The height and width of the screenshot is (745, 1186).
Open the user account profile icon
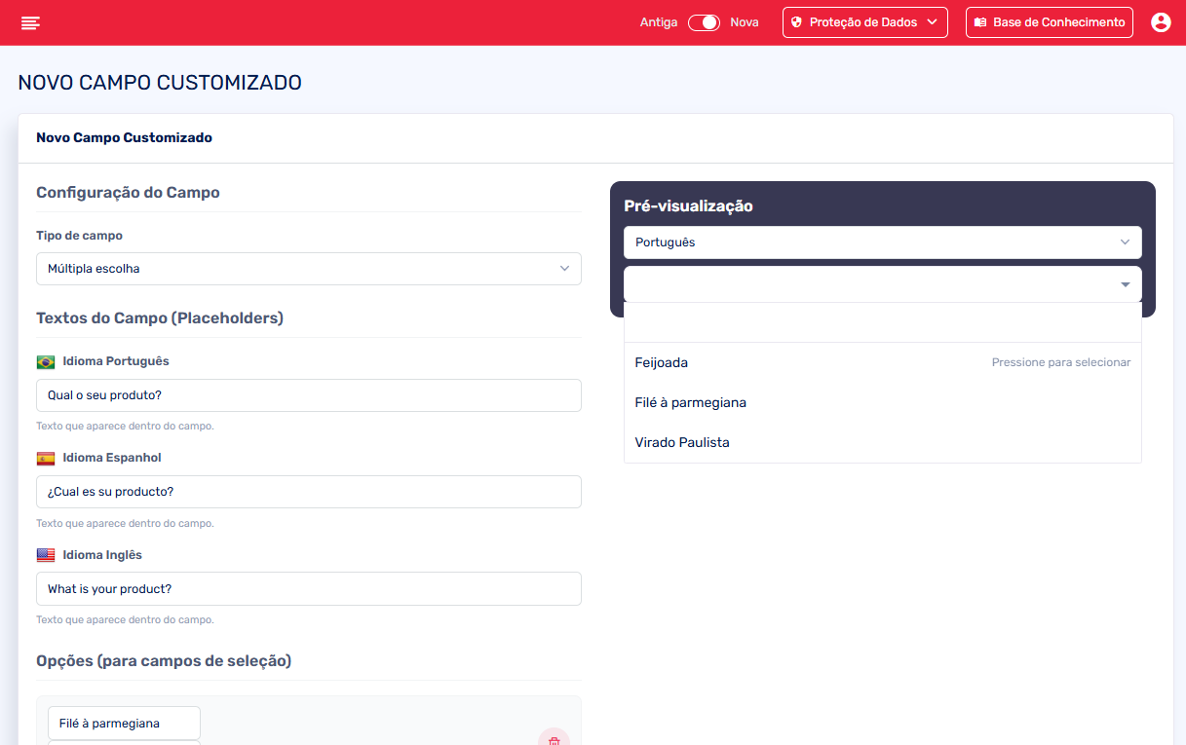coord(1160,22)
